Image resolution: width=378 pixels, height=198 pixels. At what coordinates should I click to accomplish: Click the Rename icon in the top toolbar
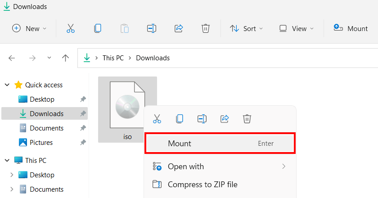point(152,28)
